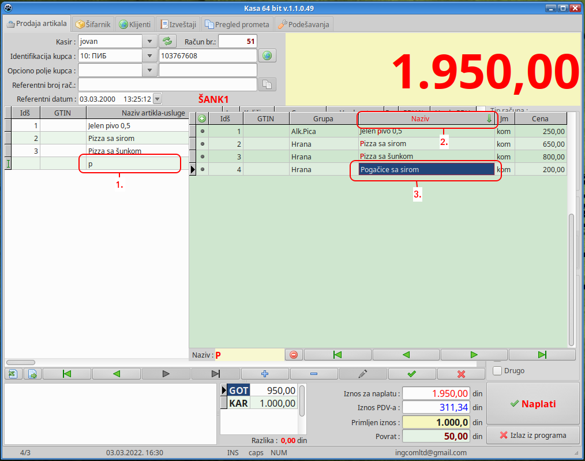Viewport: 585px width, 461px height.
Task: Click the globe icon next to buyer ID
Action: 267,55
